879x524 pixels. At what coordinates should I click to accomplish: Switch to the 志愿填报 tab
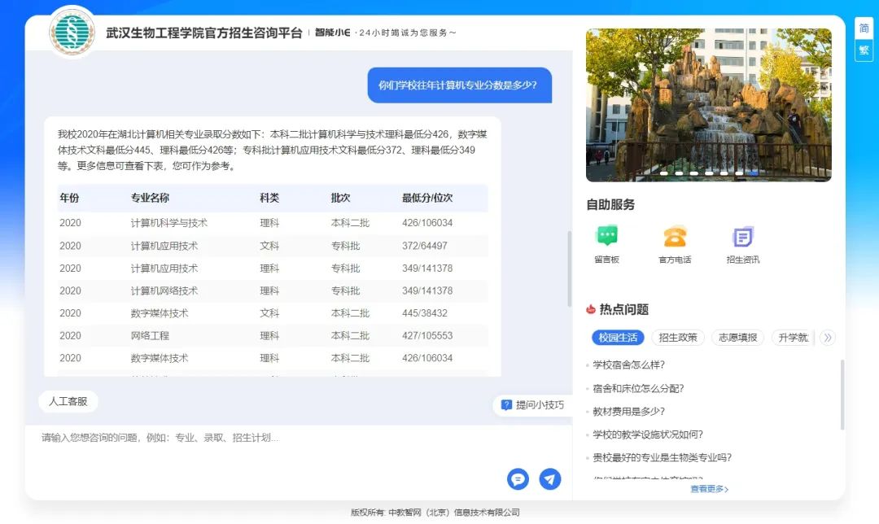pyautogui.click(x=738, y=338)
